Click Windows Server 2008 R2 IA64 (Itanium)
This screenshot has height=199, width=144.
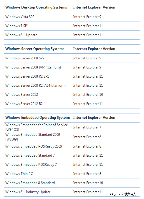pos(35,86)
